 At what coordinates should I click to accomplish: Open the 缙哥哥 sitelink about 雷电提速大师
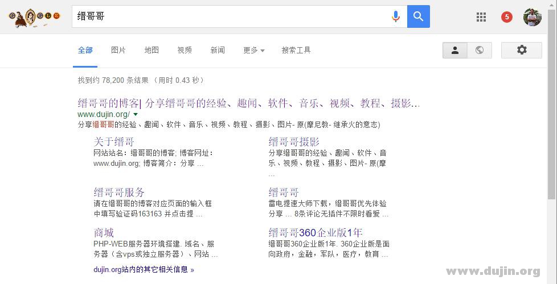284,193
